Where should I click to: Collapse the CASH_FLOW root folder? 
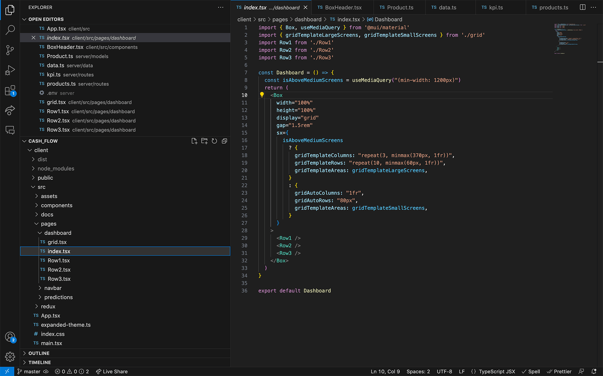coord(24,141)
